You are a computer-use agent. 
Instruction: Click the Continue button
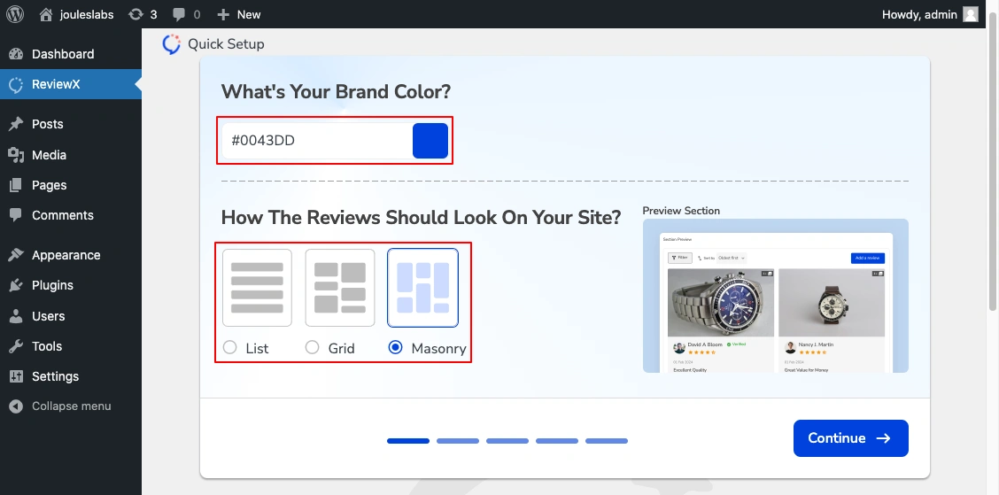point(850,438)
